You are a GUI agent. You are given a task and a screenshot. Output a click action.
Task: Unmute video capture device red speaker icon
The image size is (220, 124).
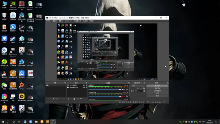123,96
